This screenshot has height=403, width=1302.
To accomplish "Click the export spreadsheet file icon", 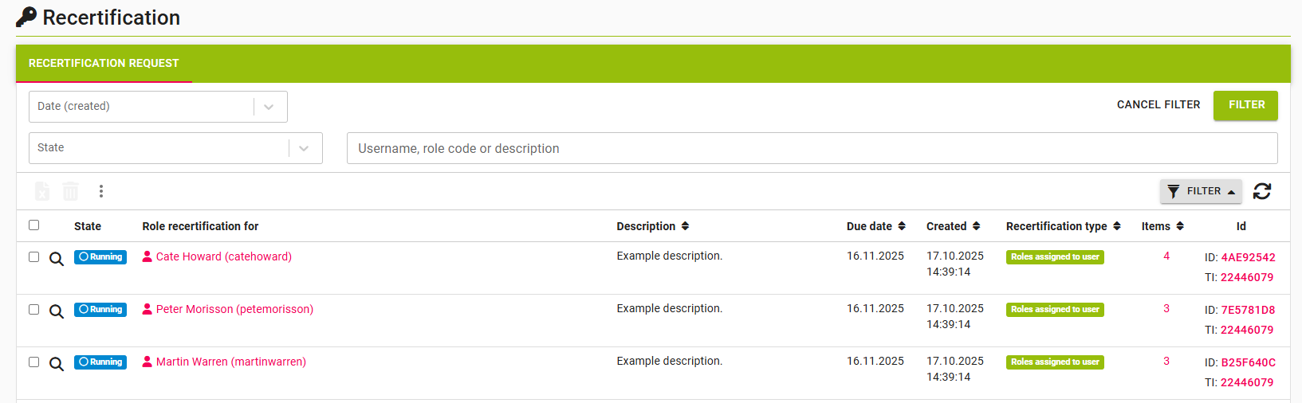I will click(x=42, y=191).
